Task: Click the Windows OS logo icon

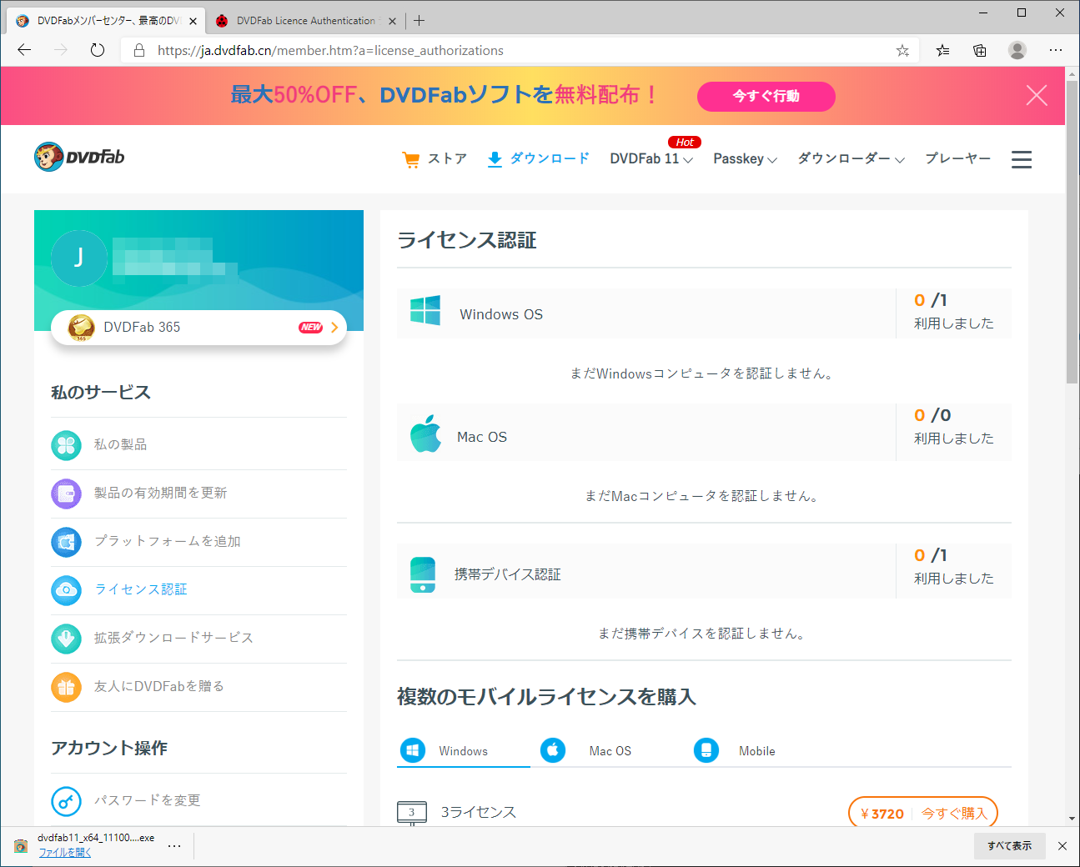Action: [x=425, y=310]
